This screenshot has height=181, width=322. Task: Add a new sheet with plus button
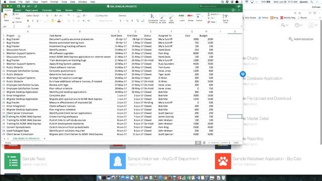[x=45, y=139]
